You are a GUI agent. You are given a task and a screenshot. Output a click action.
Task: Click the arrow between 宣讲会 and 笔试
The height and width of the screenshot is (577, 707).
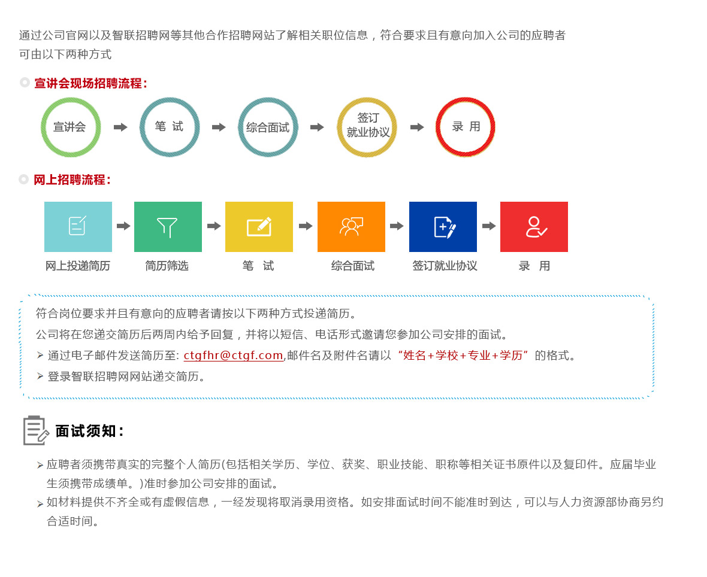(x=120, y=127)
